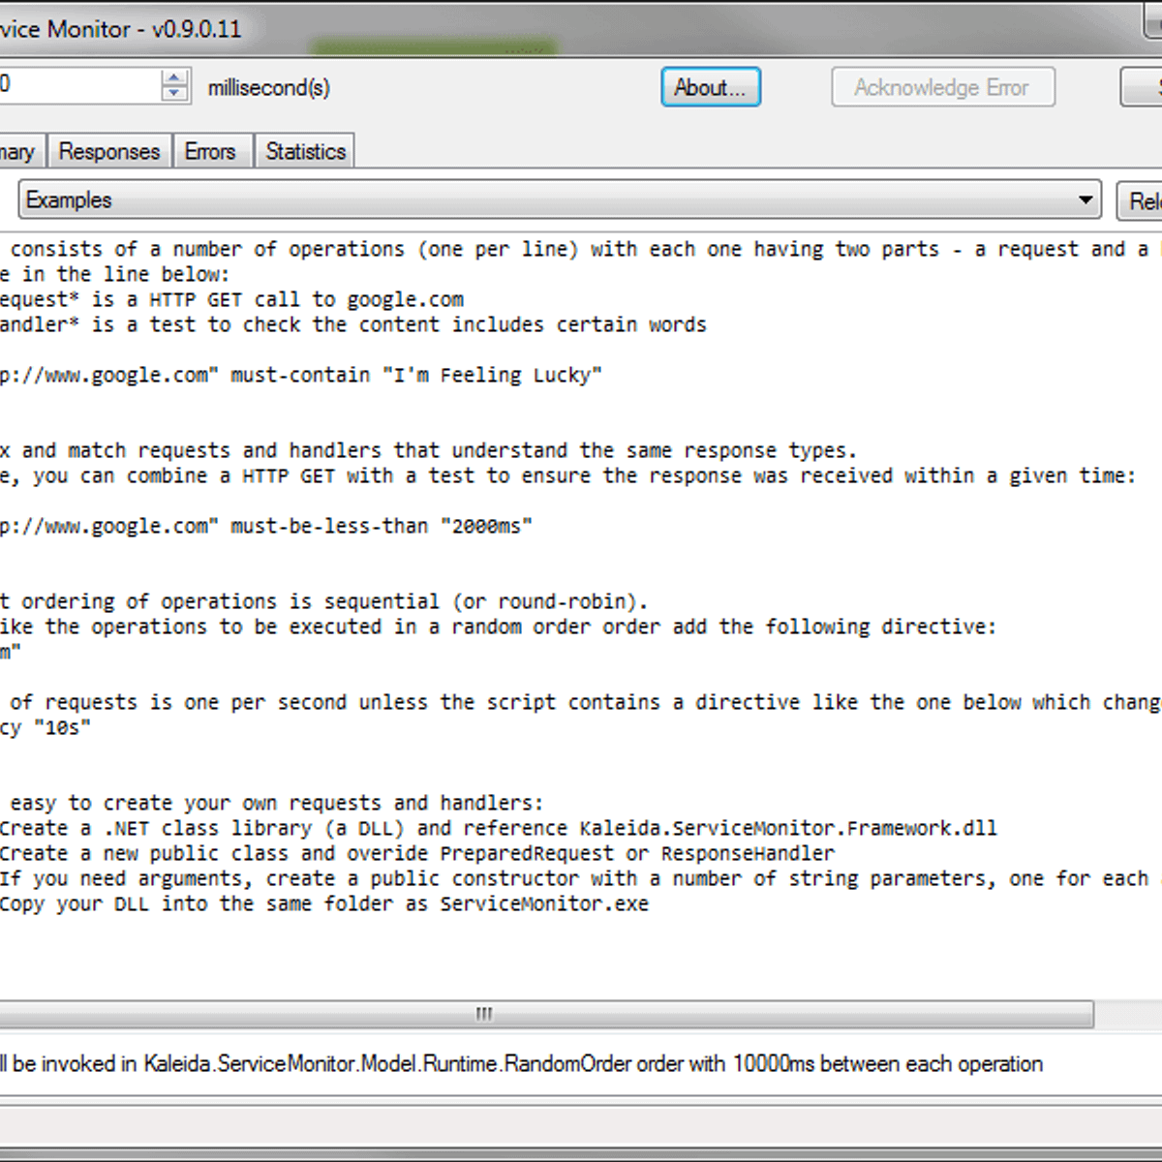
Task: Open the Errors tab
Action: [210, 152]
